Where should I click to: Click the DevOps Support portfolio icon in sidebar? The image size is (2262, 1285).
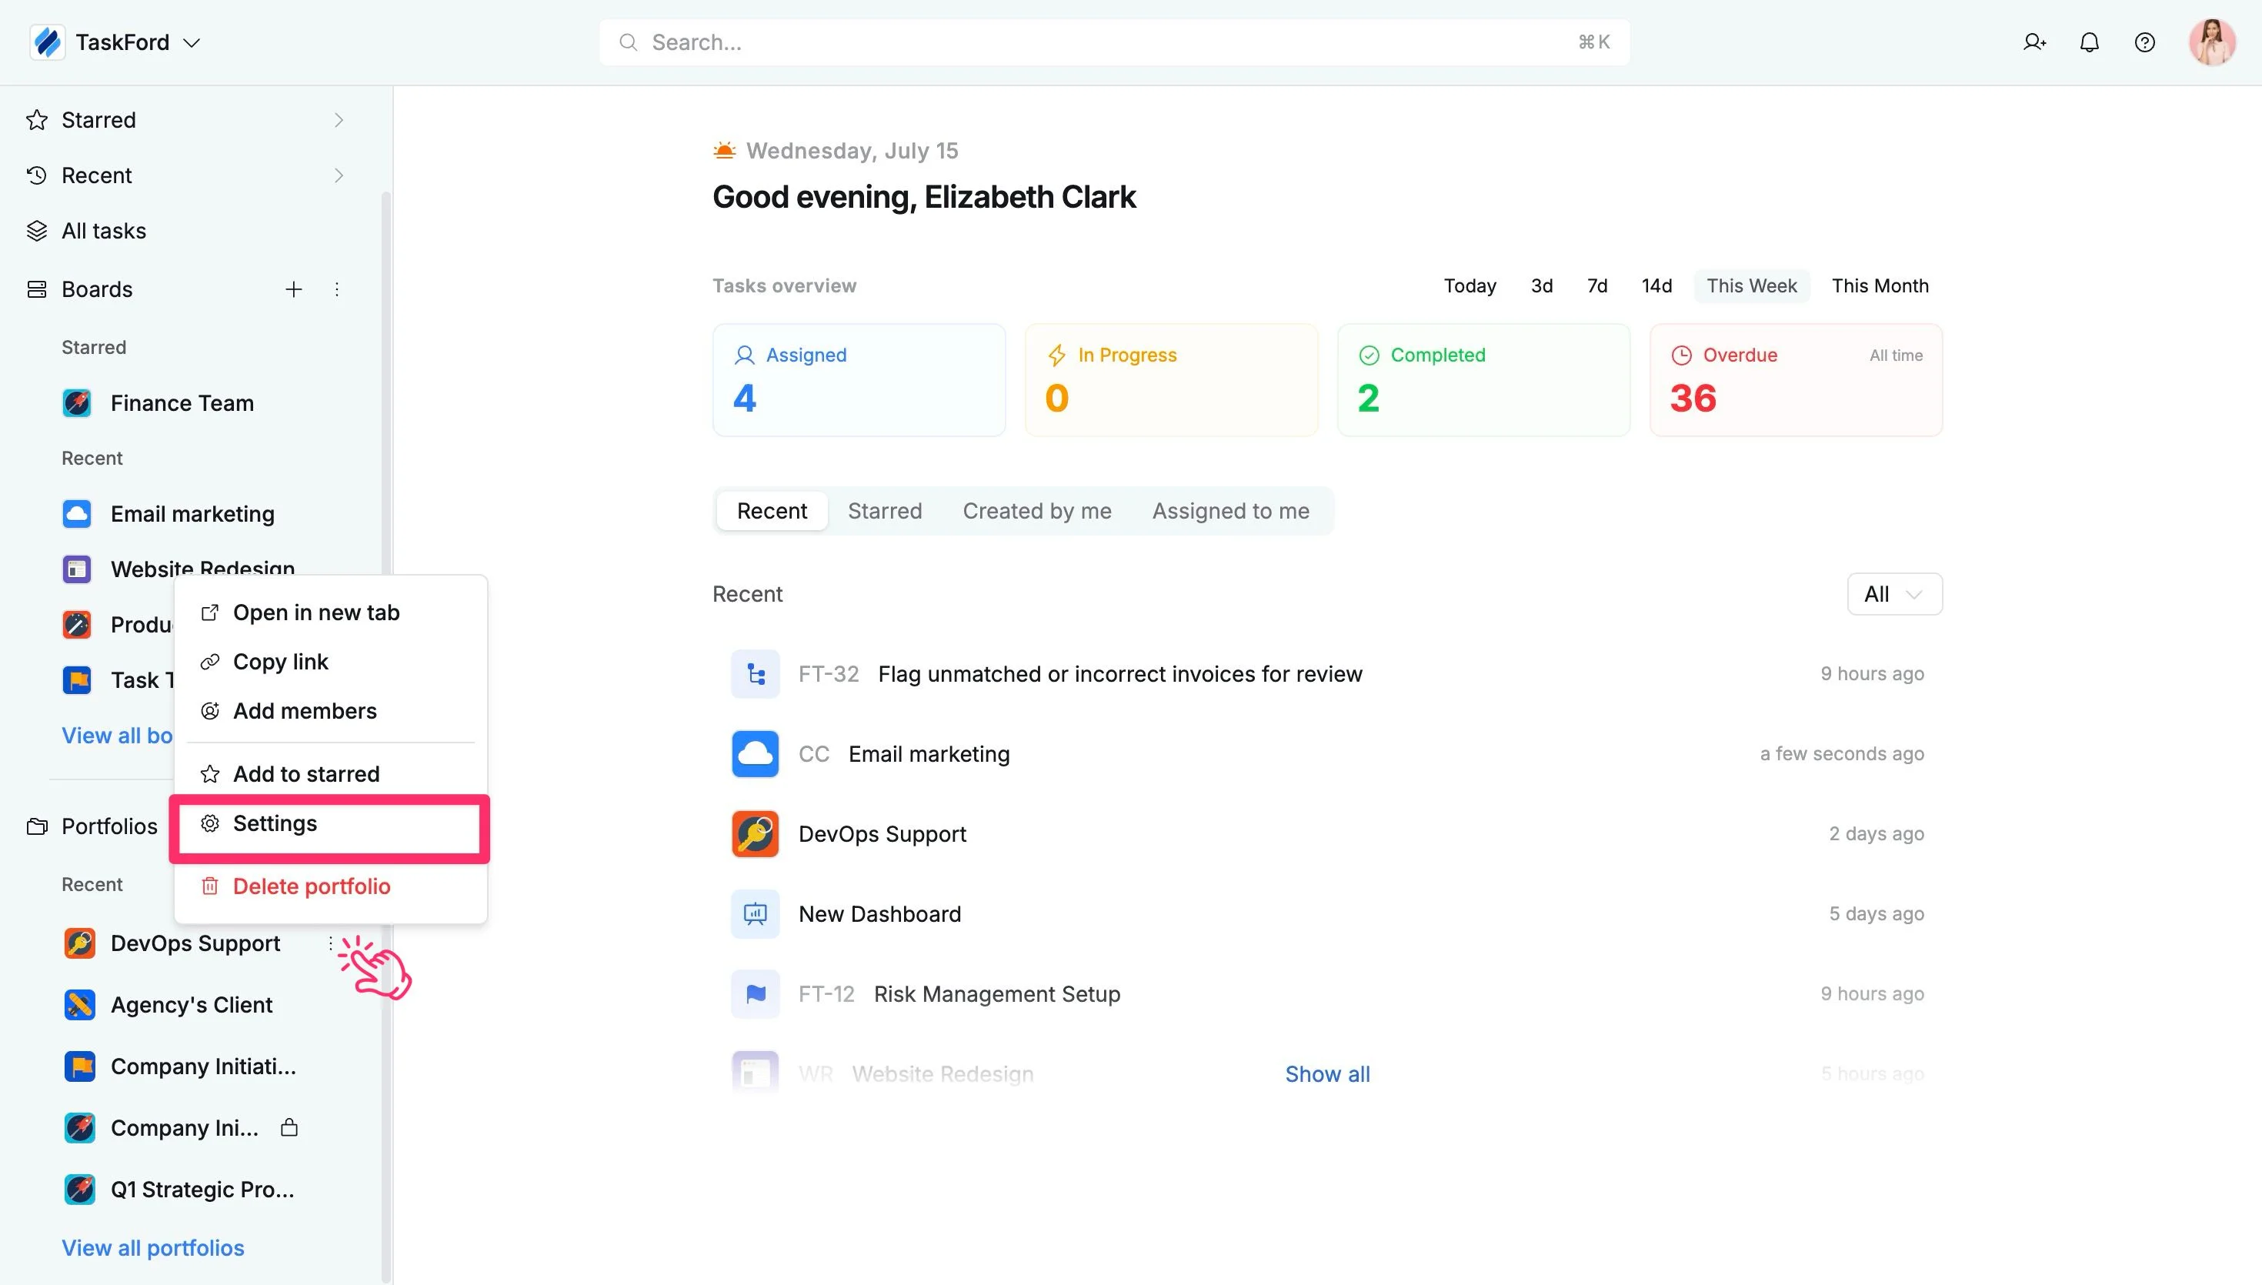coord(79,943)
